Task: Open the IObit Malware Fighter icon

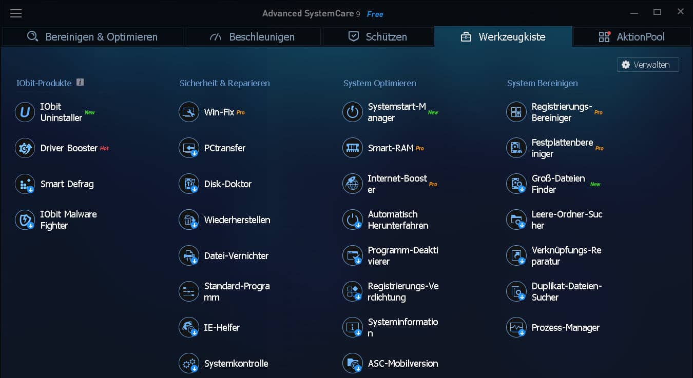Action: [x=25, y=220]
